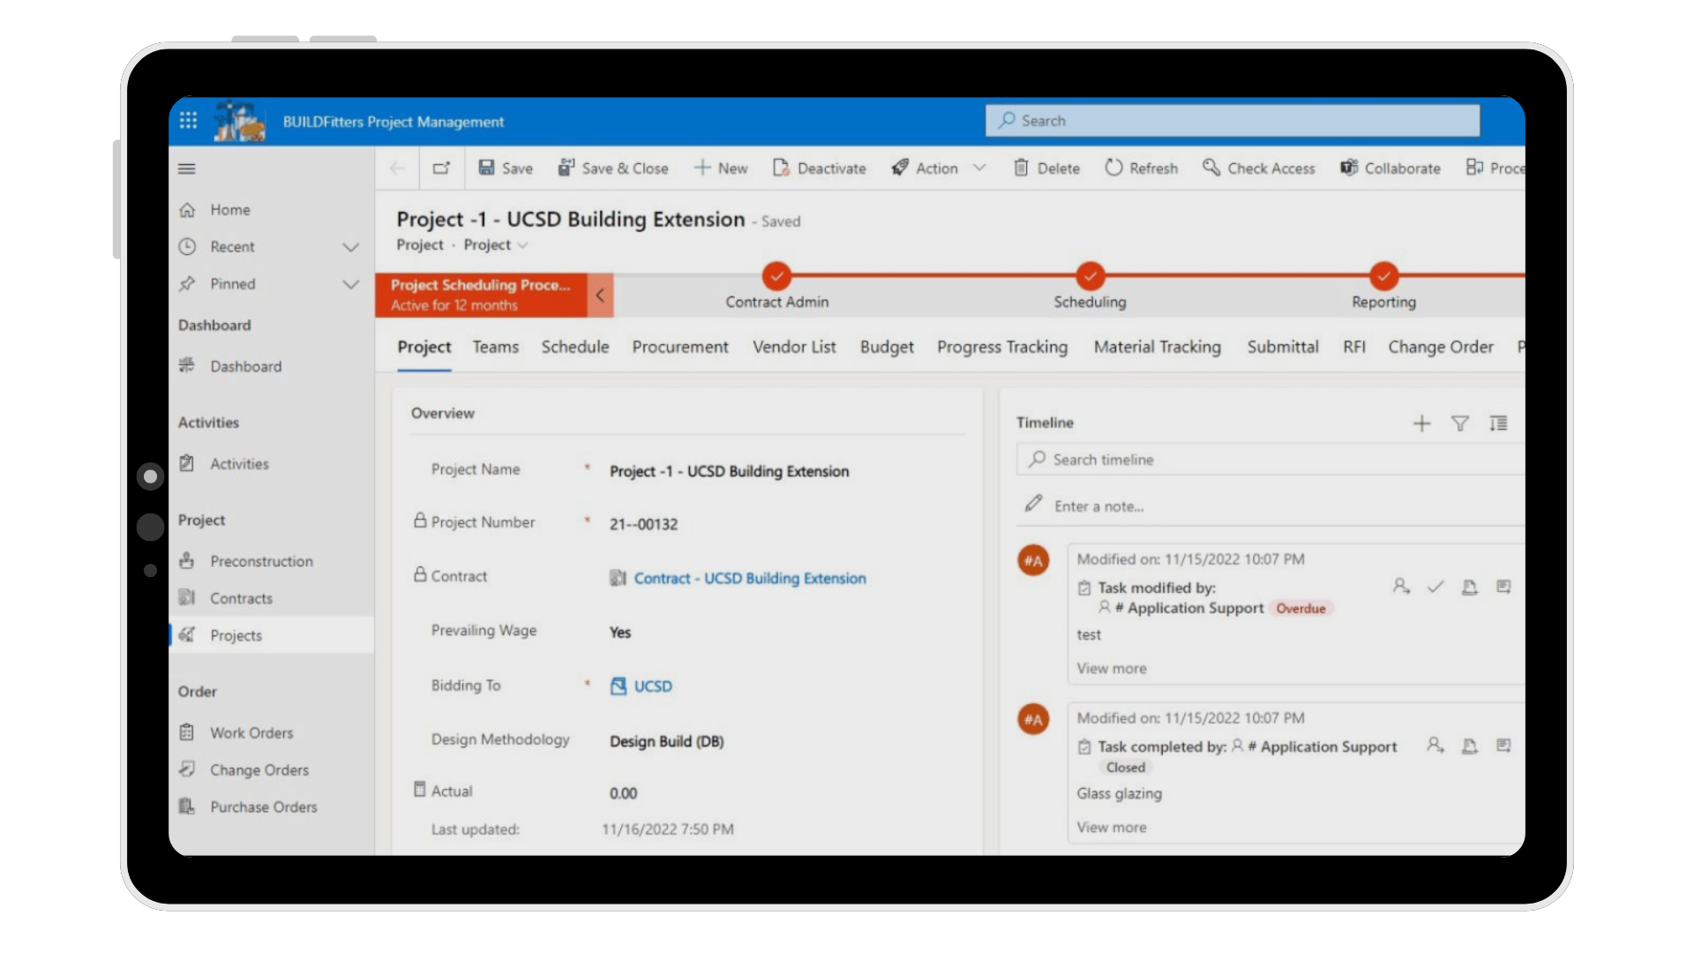Open Contract - UCSD Building Extension link
This screenshot has height=953, width=1694.
coord(750,579)
